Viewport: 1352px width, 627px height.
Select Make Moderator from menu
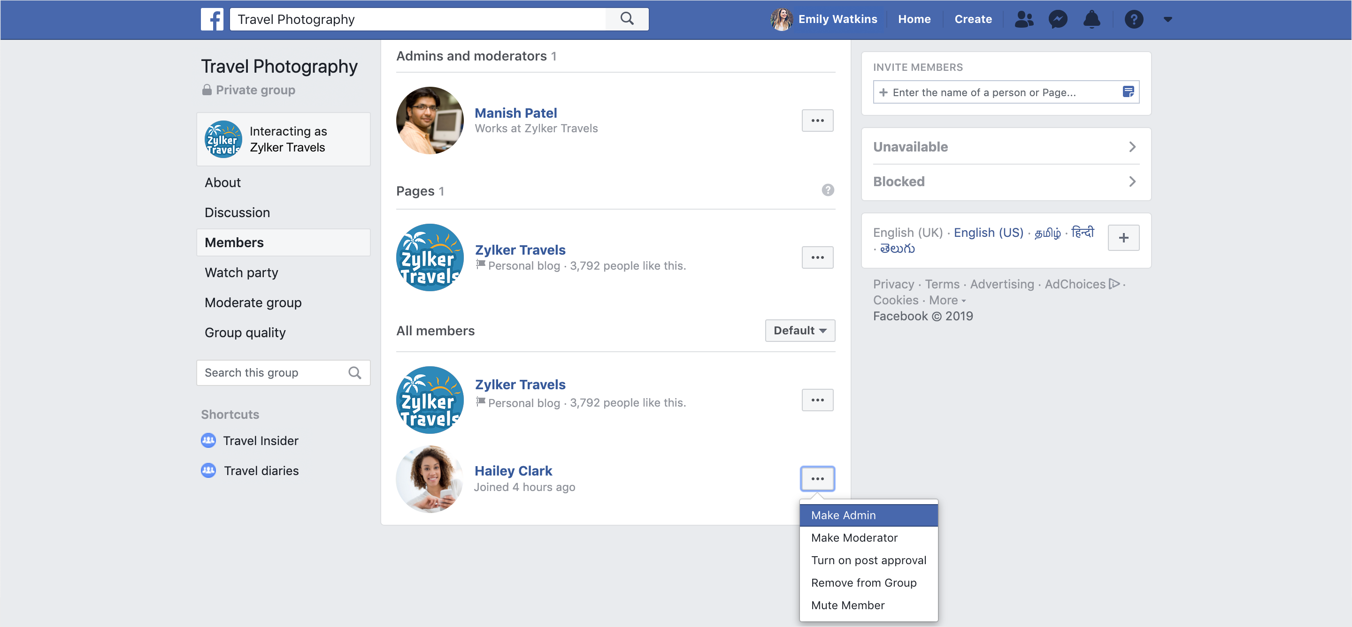pos(854,538)
